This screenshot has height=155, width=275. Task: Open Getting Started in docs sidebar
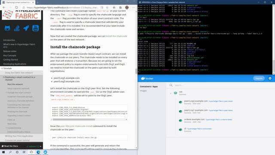pyautogui.click(x=10, y=59)
